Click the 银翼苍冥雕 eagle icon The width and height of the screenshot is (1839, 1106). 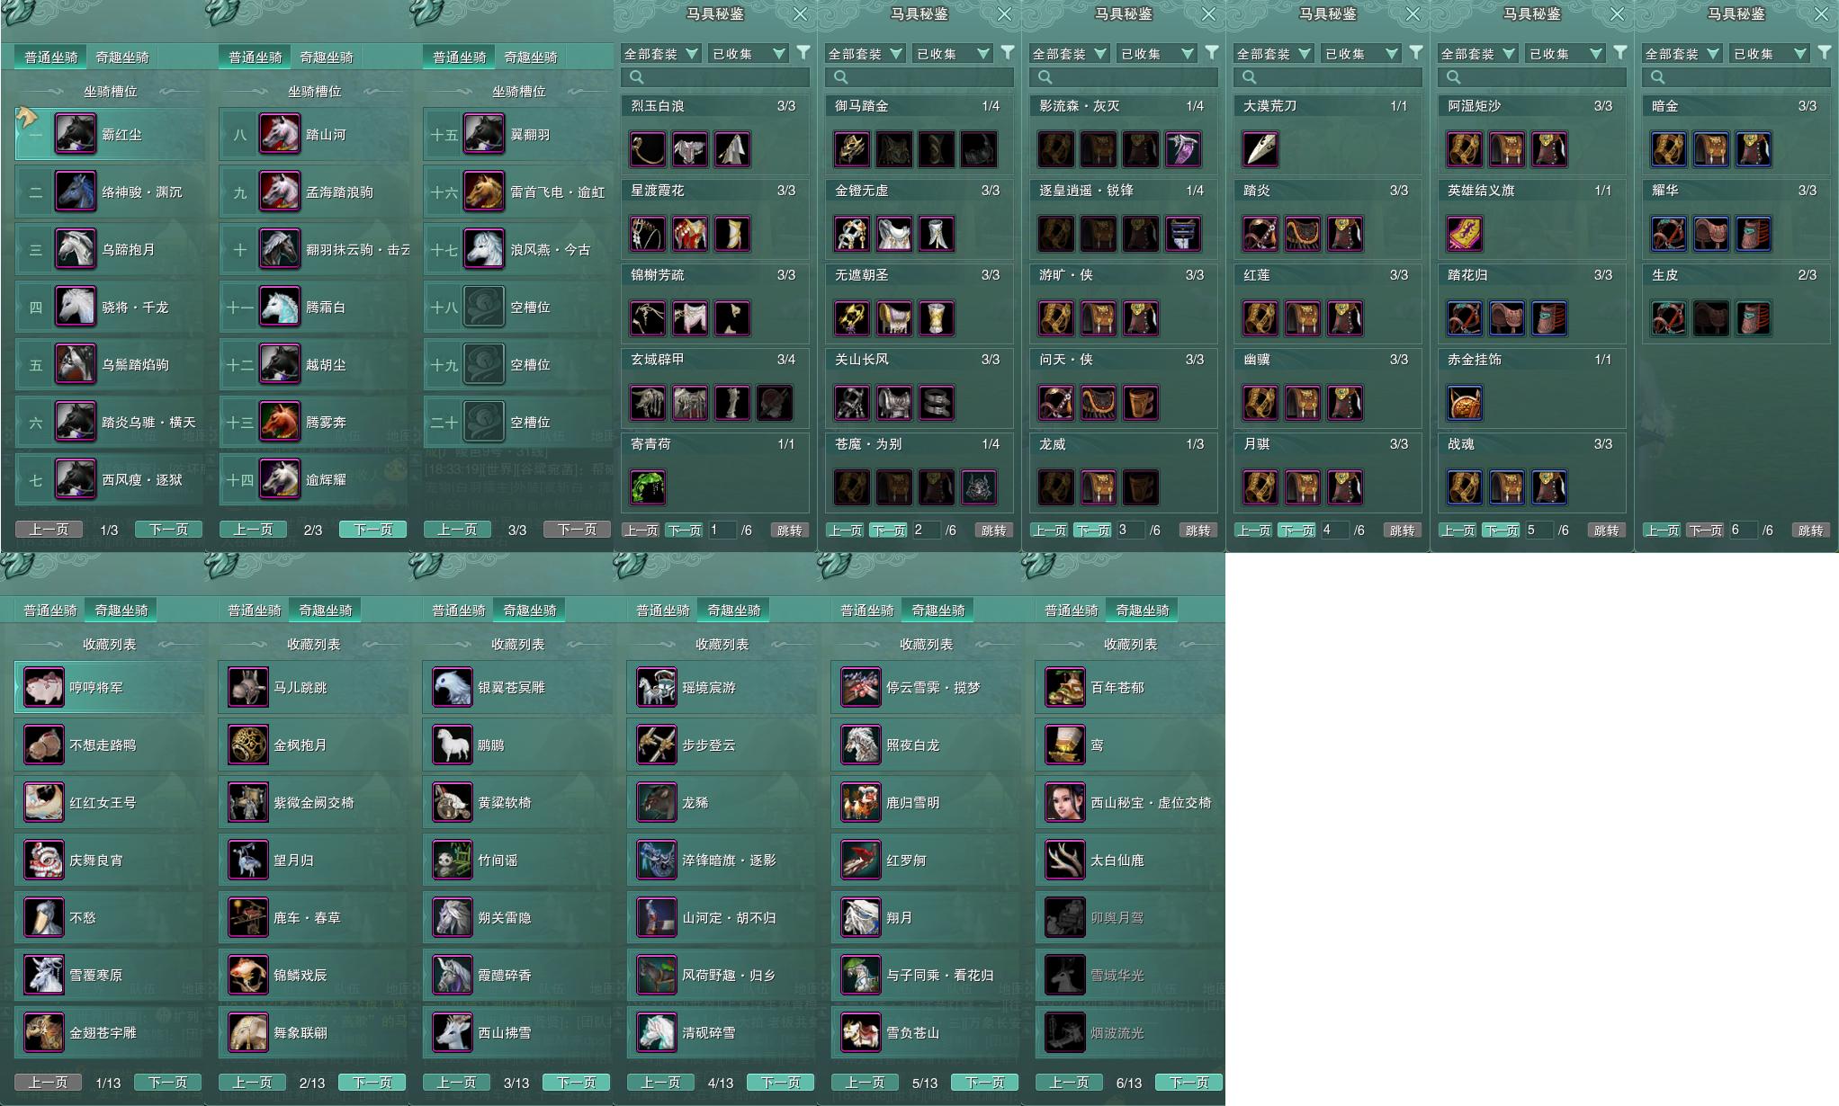tap(452, 687)
